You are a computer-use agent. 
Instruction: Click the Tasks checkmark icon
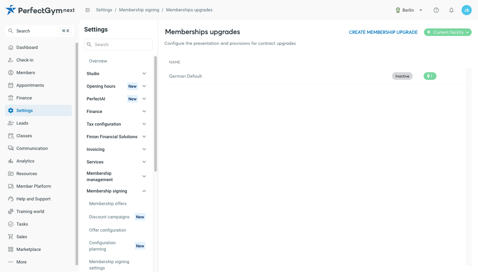pyautogui.click(x=11, y=224)
